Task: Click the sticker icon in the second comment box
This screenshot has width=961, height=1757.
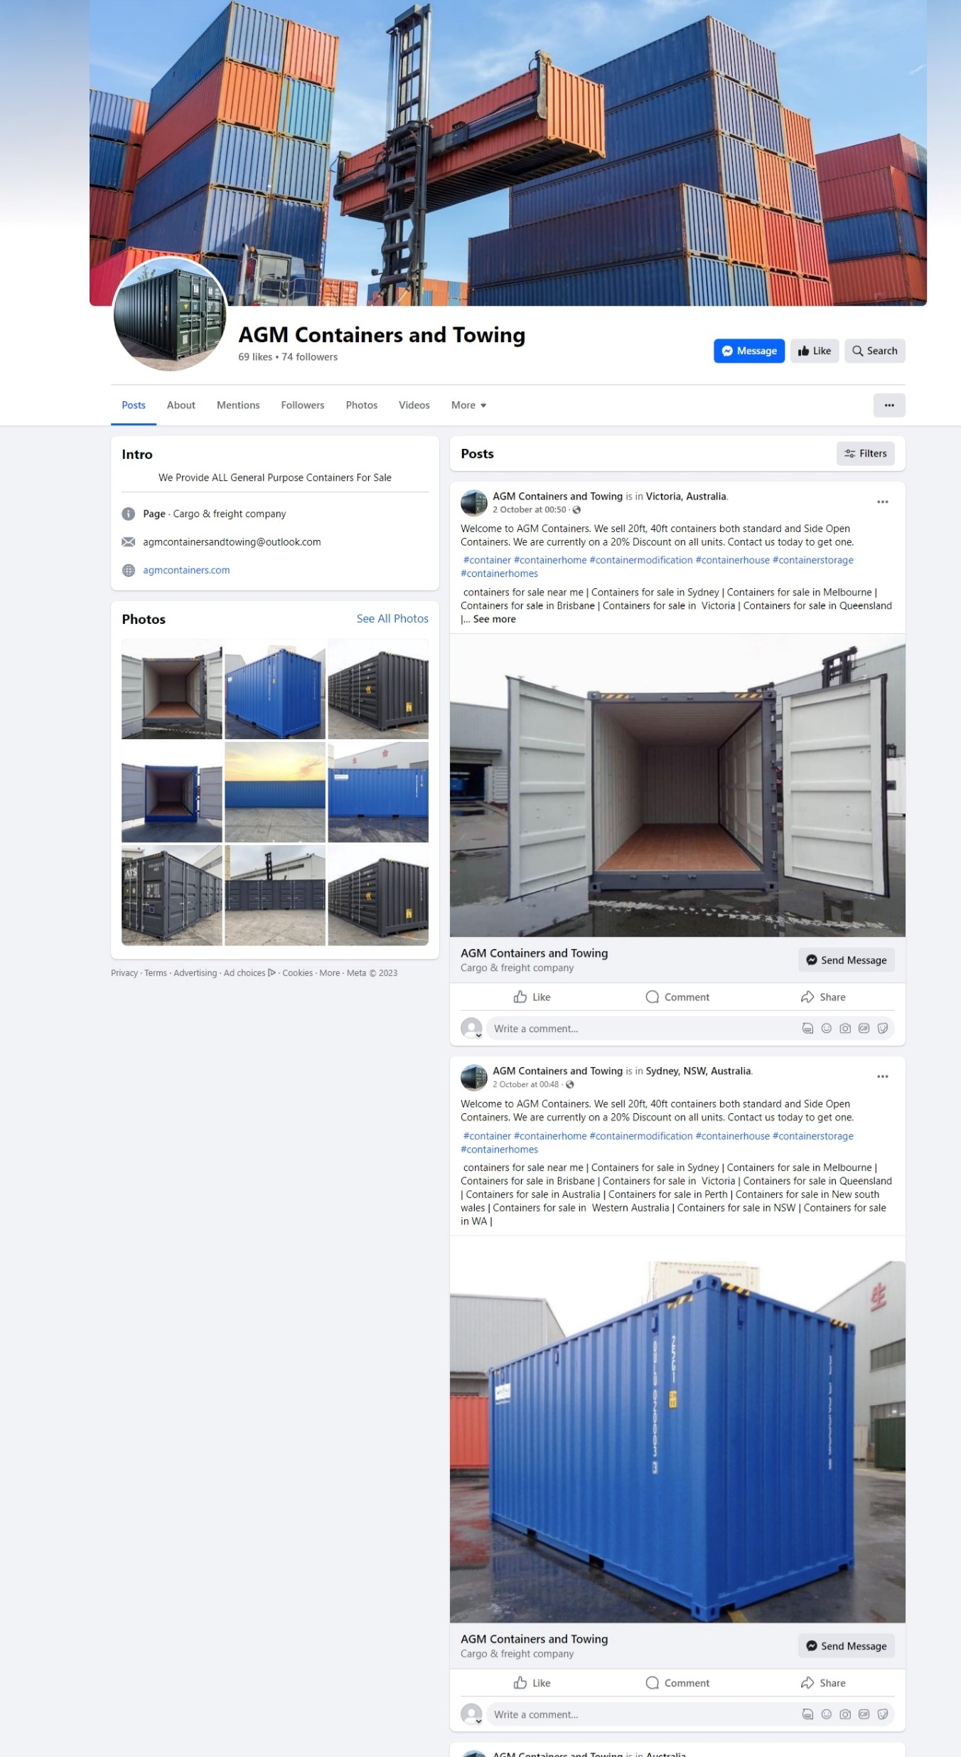Action: click(883, 1714)
